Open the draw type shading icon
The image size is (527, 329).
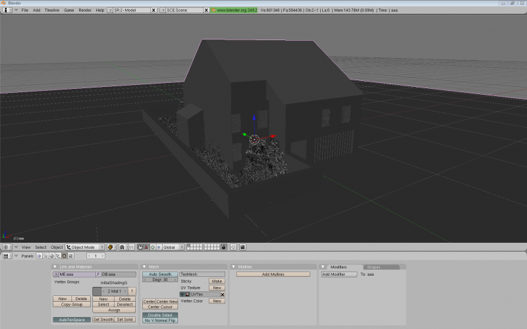click(x=111, y=247)
